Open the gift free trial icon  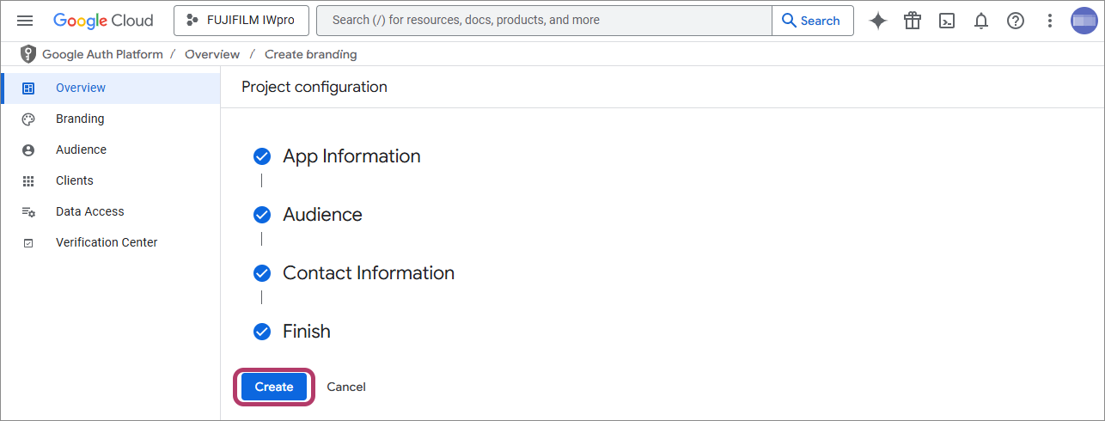pos(912,21)
